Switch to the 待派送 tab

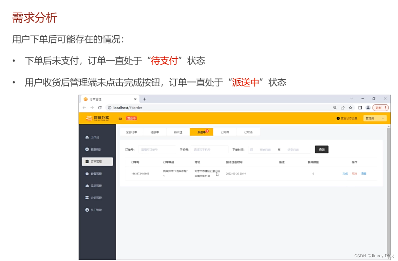(x=178, y=132)
